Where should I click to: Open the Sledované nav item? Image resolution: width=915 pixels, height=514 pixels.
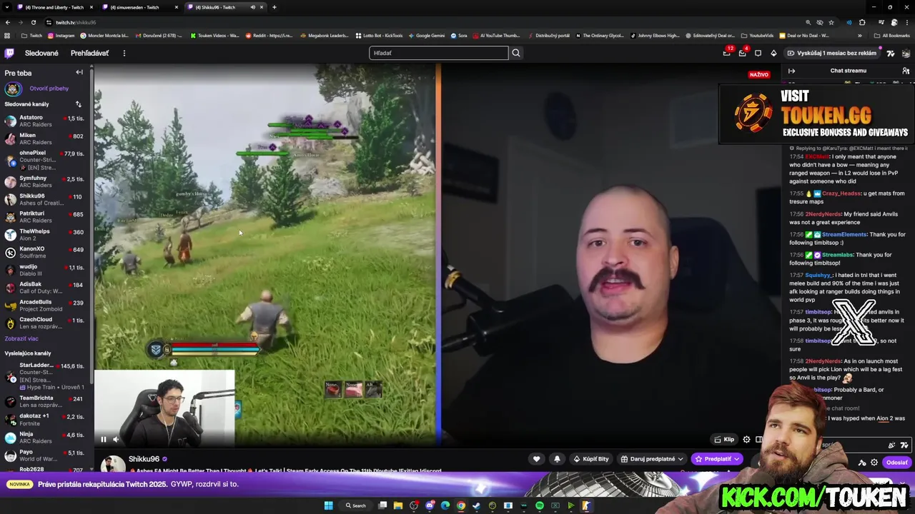(41, 53)
